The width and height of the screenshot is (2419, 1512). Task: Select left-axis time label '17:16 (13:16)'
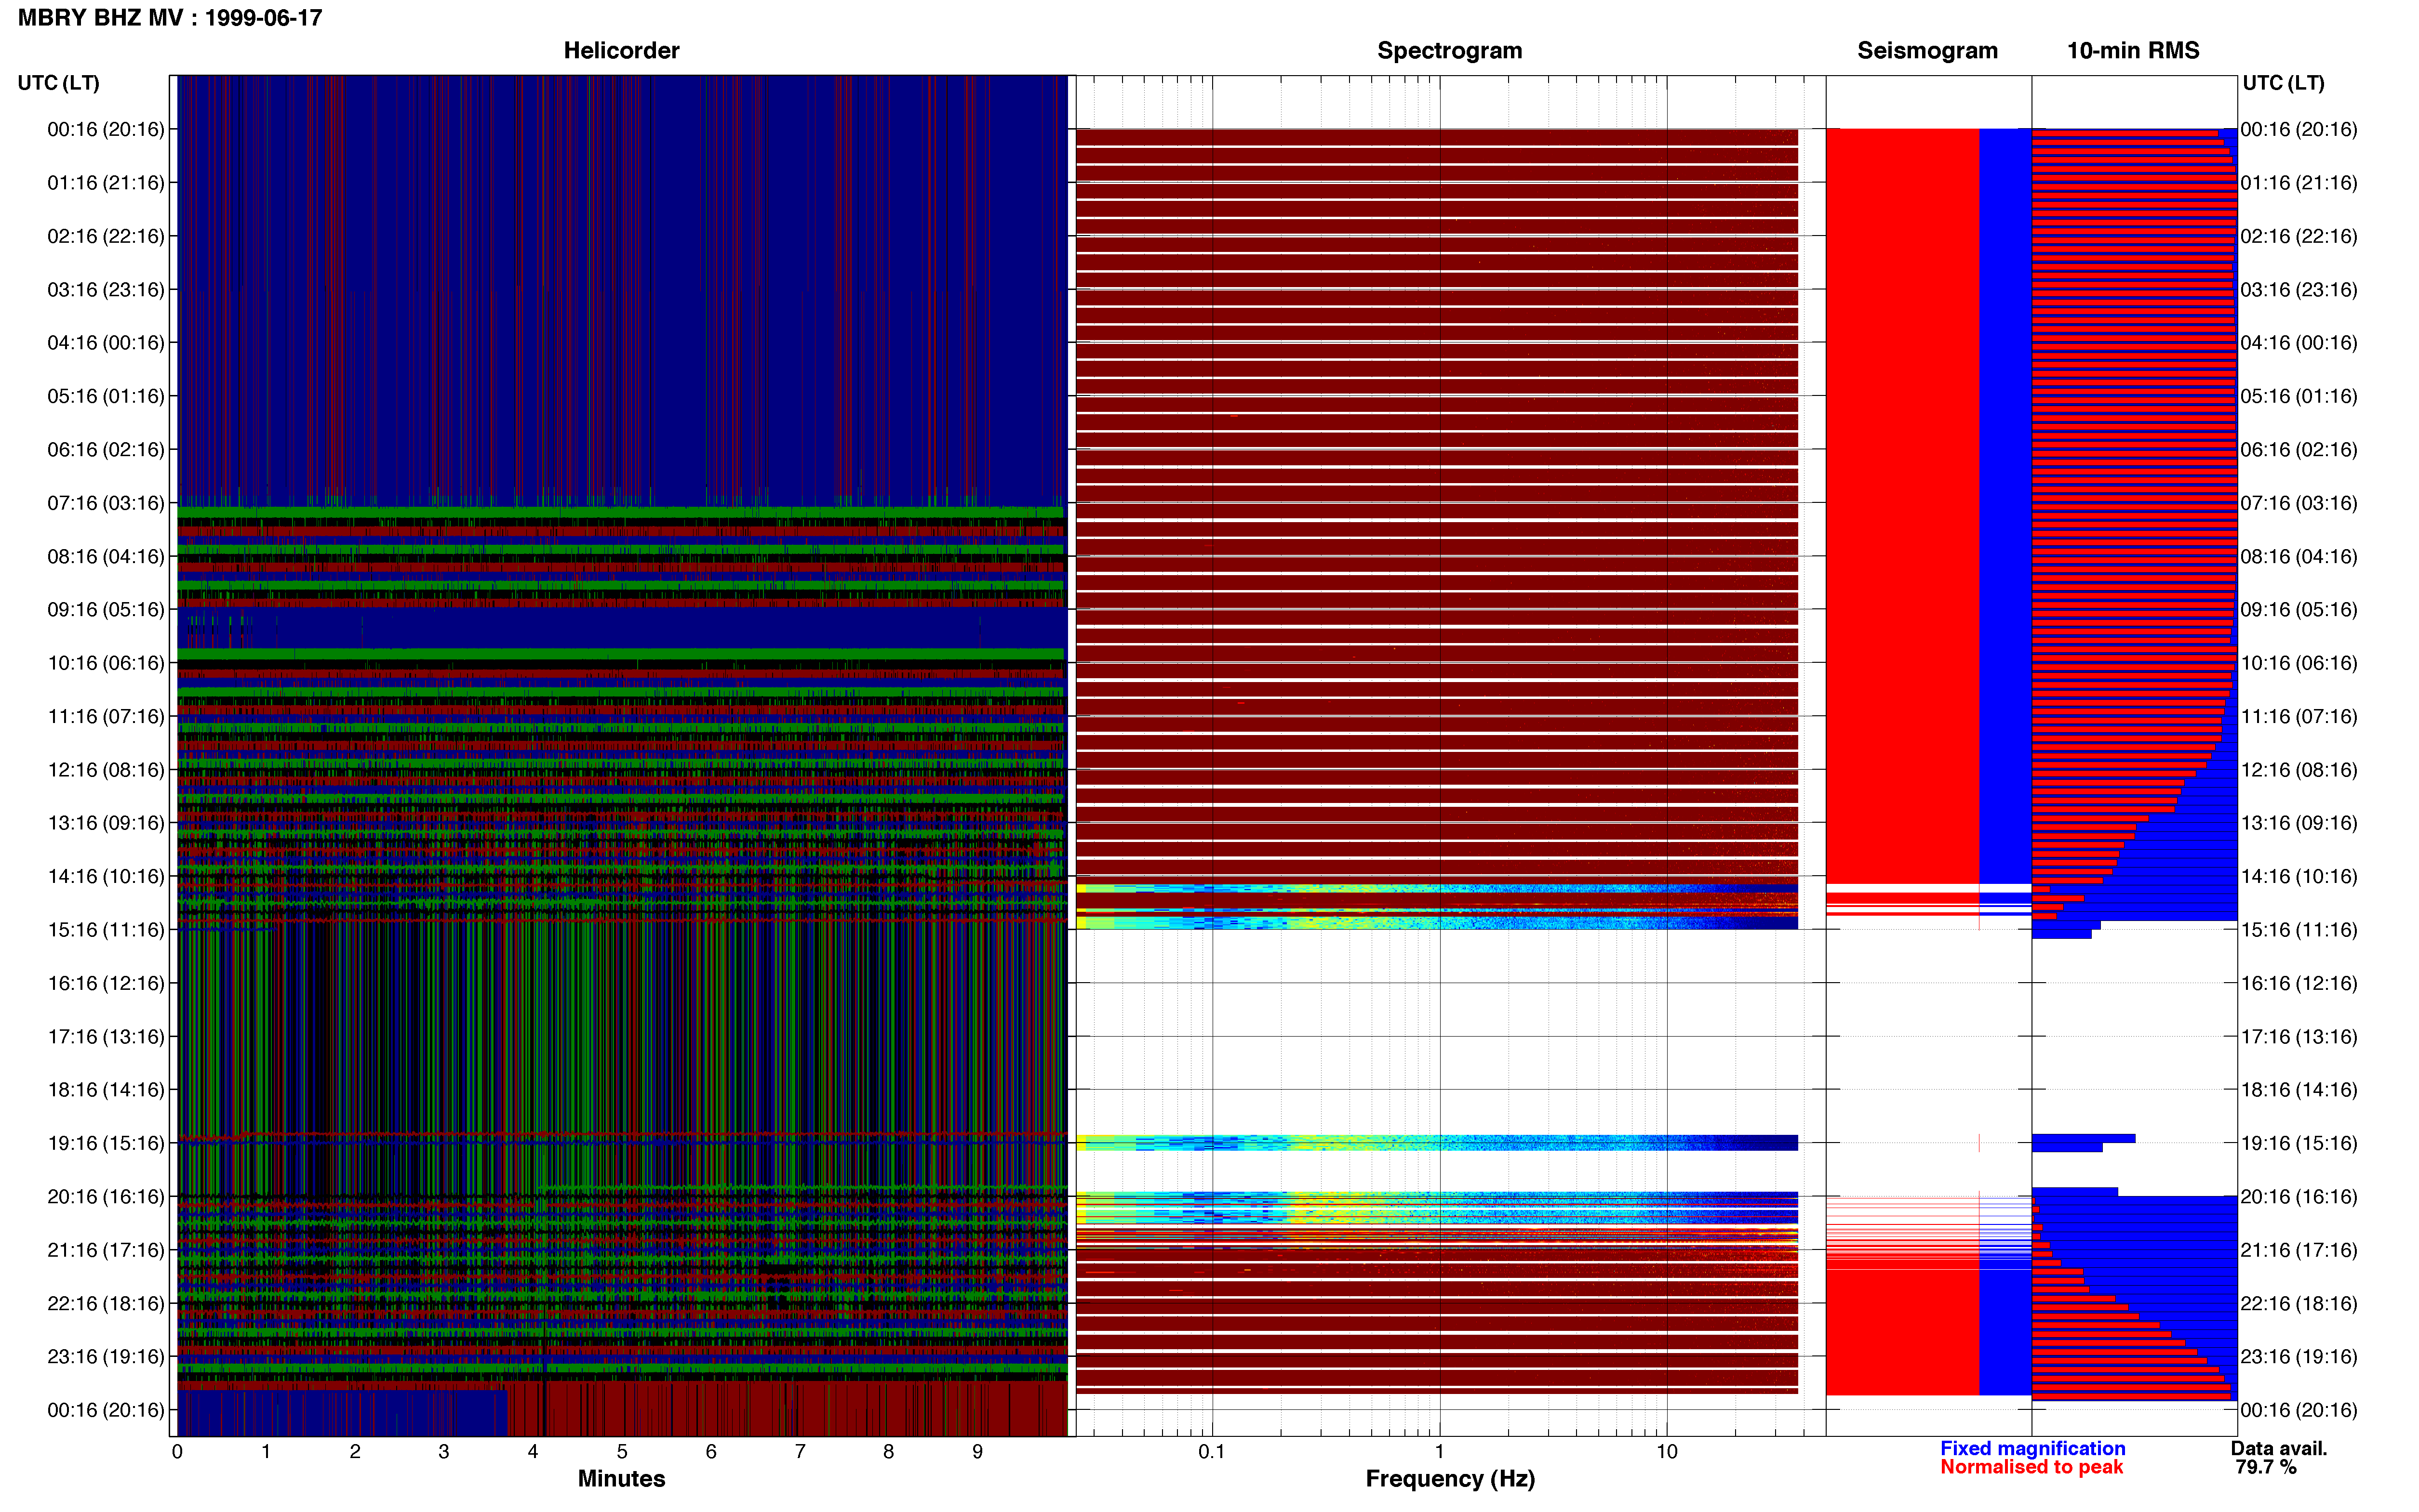click(106, 1036)
